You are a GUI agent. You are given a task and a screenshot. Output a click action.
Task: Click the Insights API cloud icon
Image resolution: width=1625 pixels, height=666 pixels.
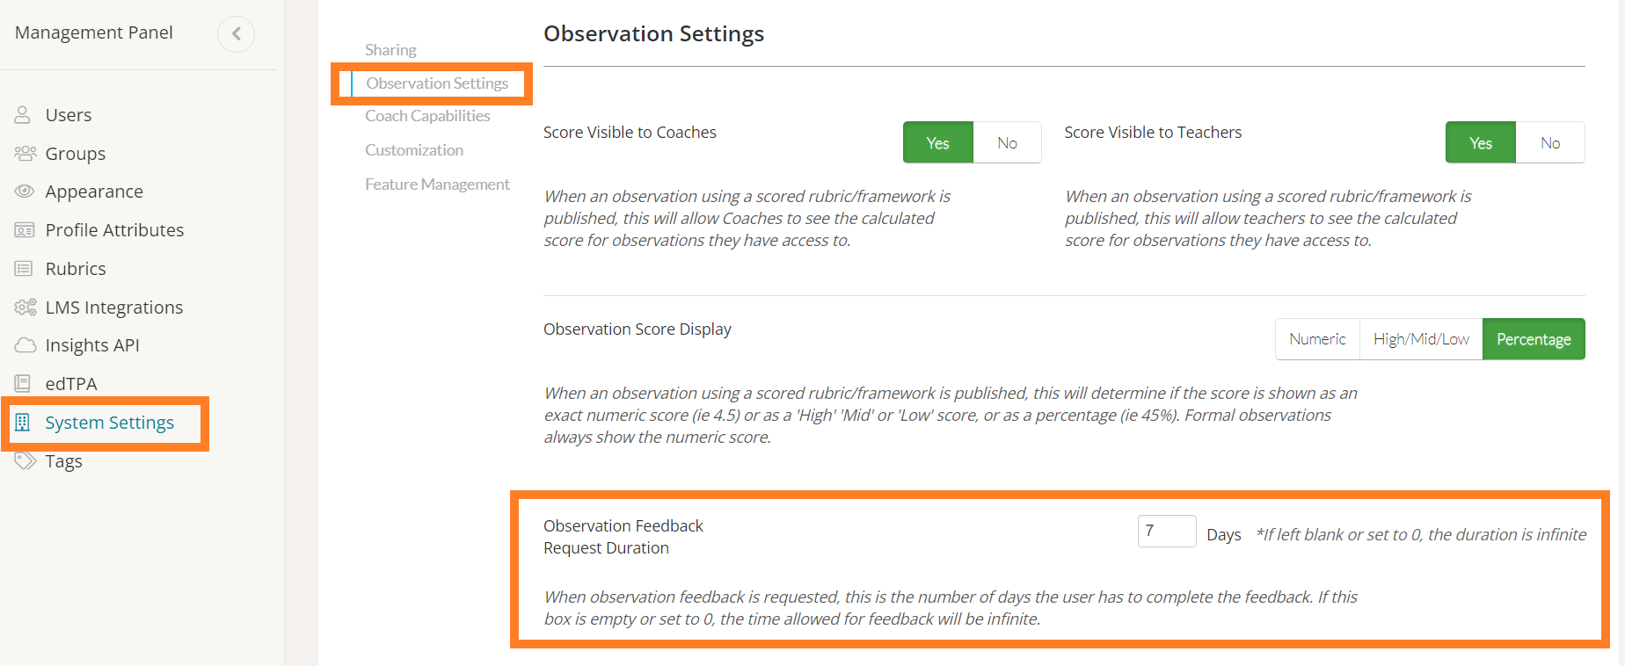click(x=26, y=345)
